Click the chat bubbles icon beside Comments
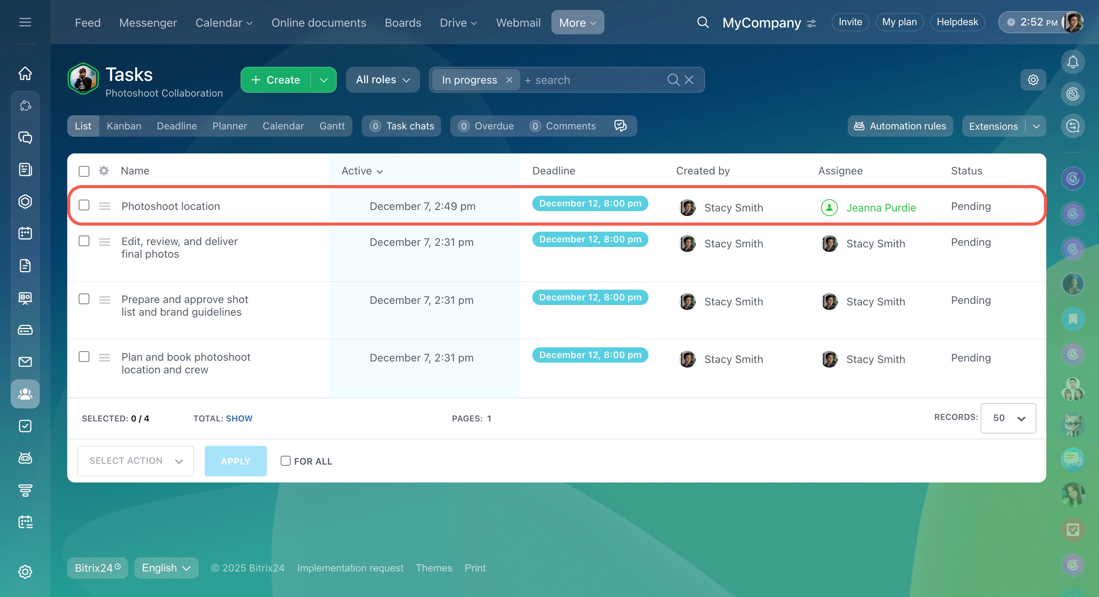Screen dimensions: 1099x597 [620, 126]
